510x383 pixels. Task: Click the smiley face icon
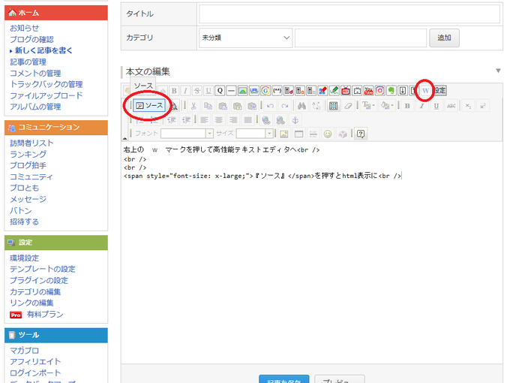328,134
